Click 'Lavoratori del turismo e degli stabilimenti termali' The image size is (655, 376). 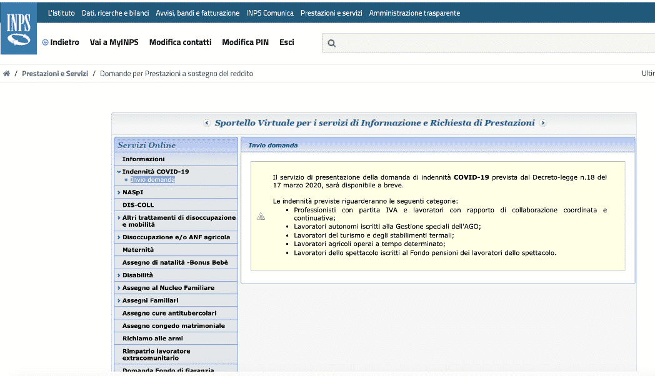tap(374, 235)
